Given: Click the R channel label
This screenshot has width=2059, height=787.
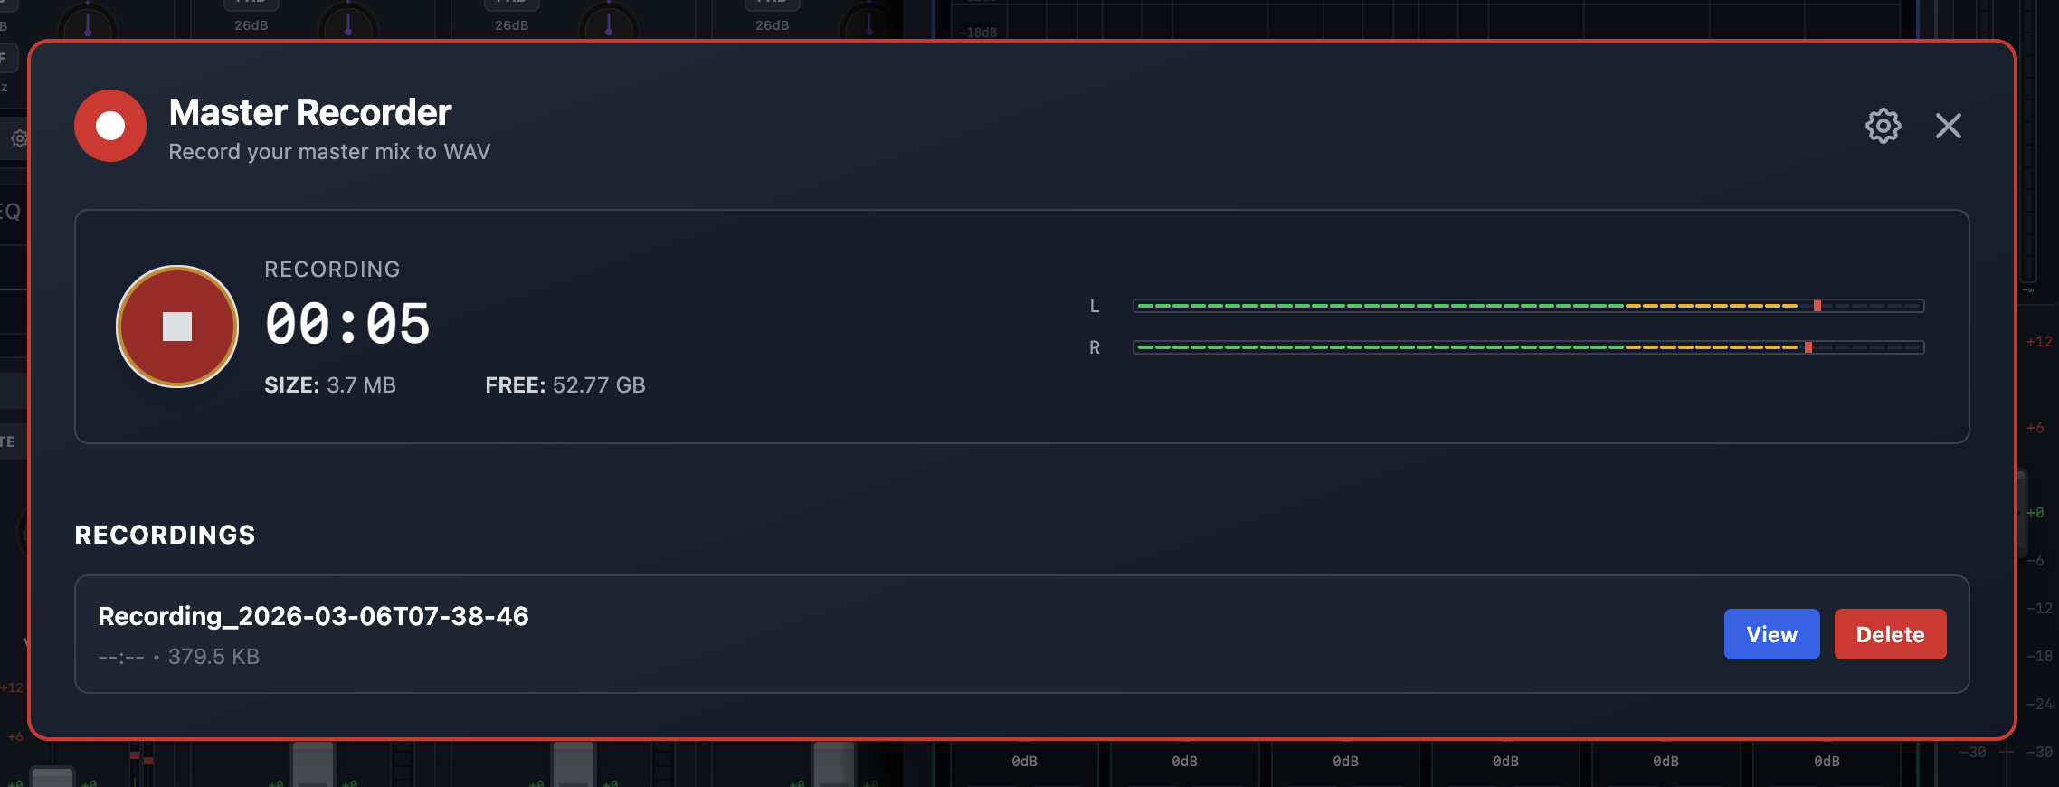Looking at the screenshot, I should [1095, 347].
